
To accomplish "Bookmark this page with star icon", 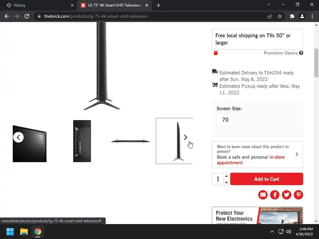I will pyautogui.click(x=280, y=16).
